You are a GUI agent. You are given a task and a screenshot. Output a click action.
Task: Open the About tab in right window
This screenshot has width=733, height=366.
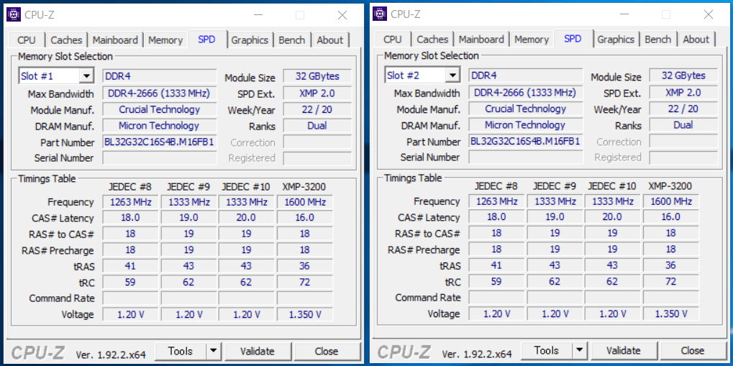tap(696, 40)
